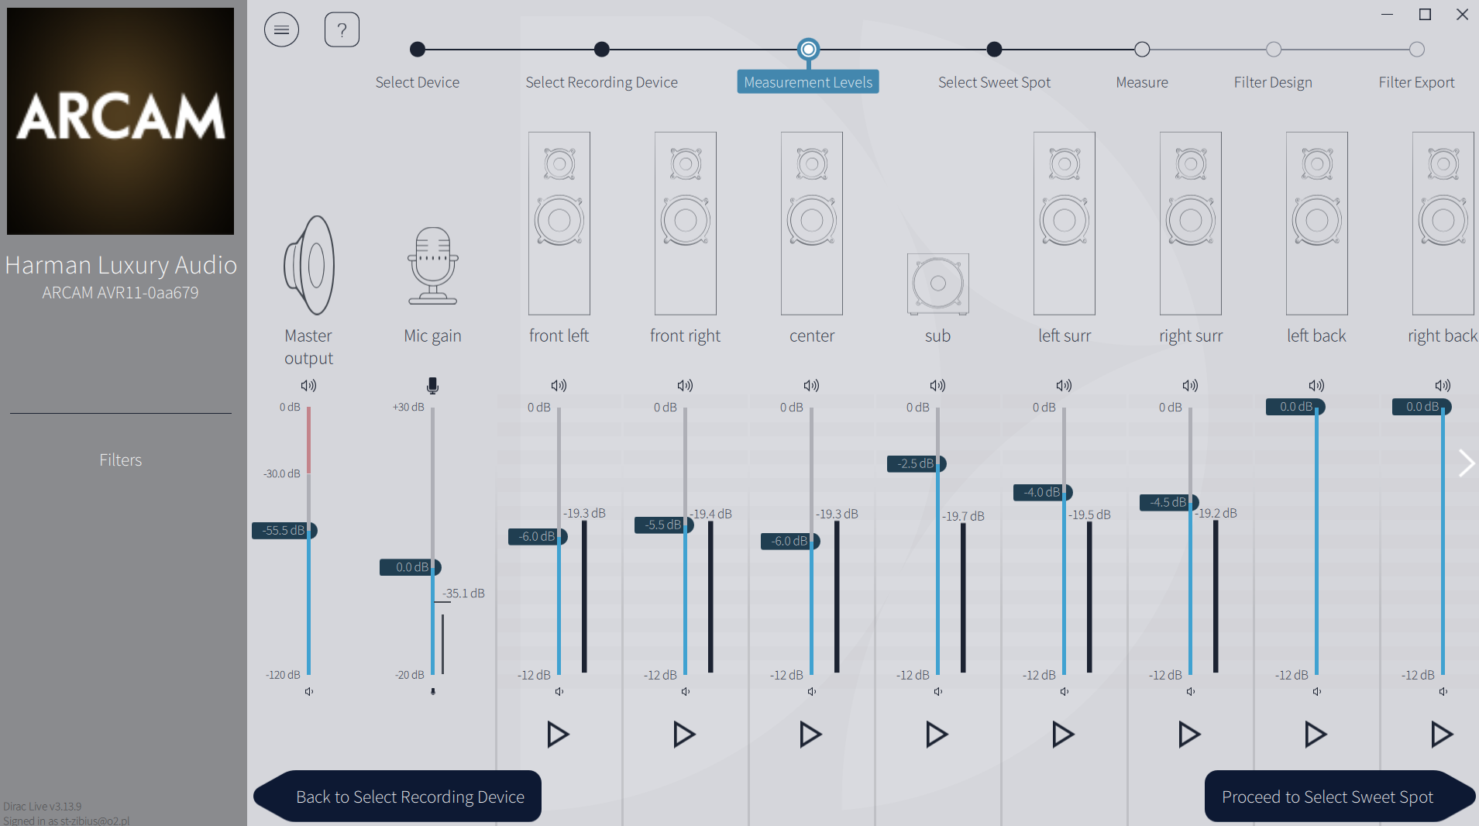Open Filters in the left sidebar
Image resolution: width=1479 pixels, height=826 pixels.
tap(120, 460)
